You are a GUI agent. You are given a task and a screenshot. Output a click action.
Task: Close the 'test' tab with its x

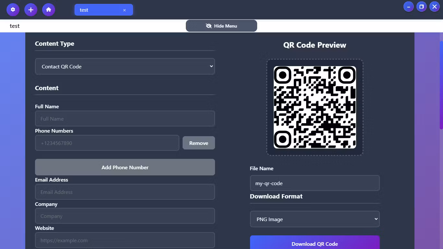pos(124,10)
